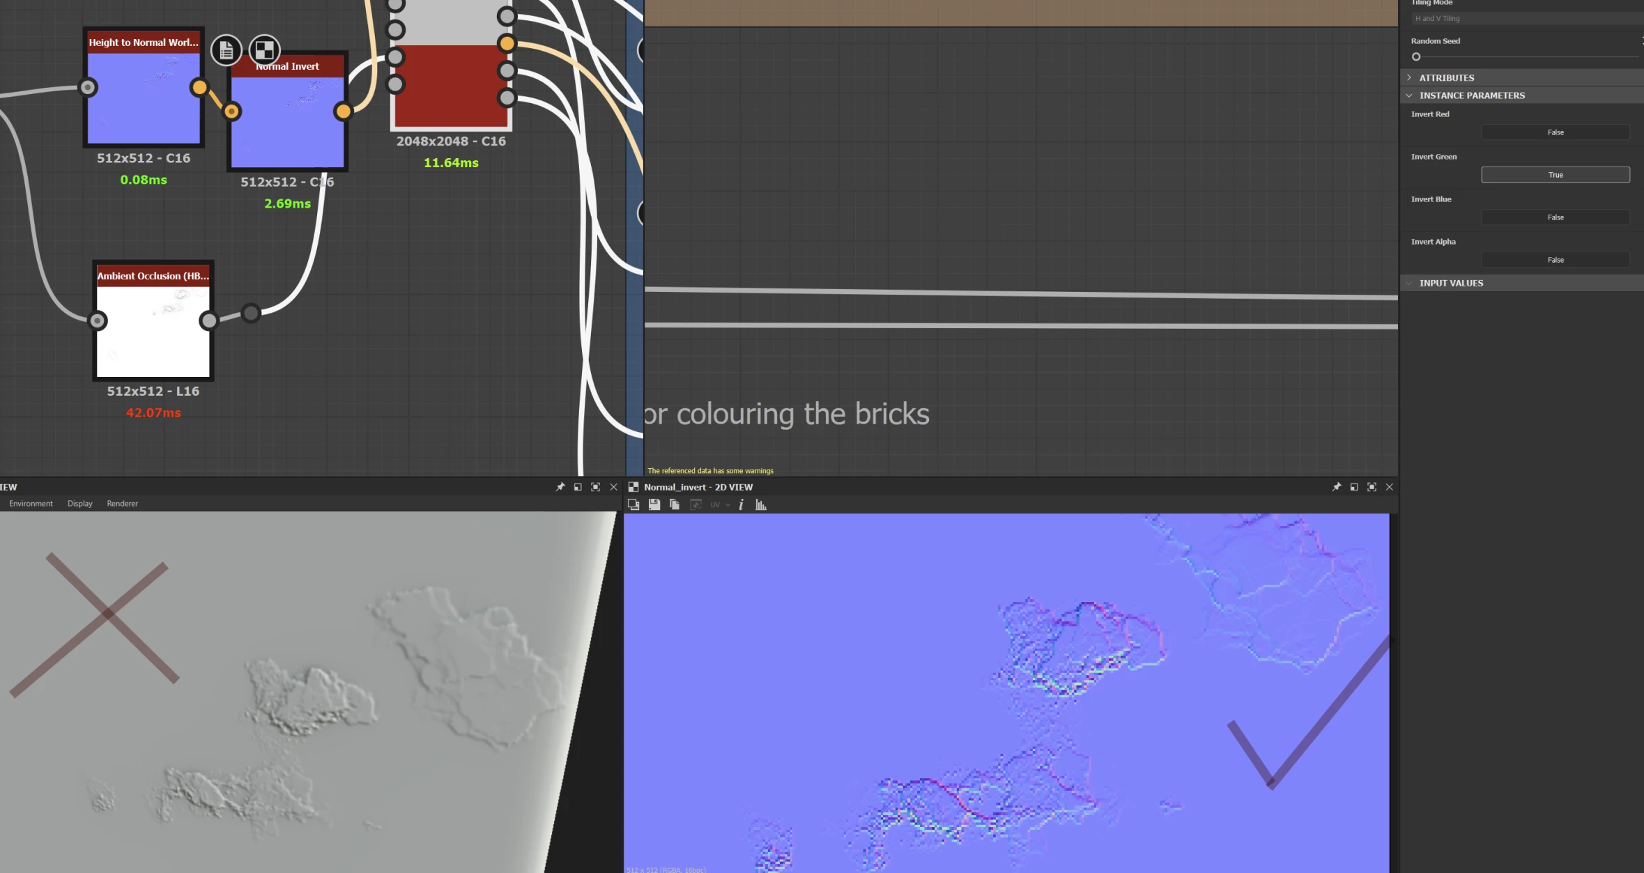Image resolution: width=1644 pixels, height=873 pixels.
Task: Click the checkered icon above Normal Invert node
Action: click(x=264, y=50)
